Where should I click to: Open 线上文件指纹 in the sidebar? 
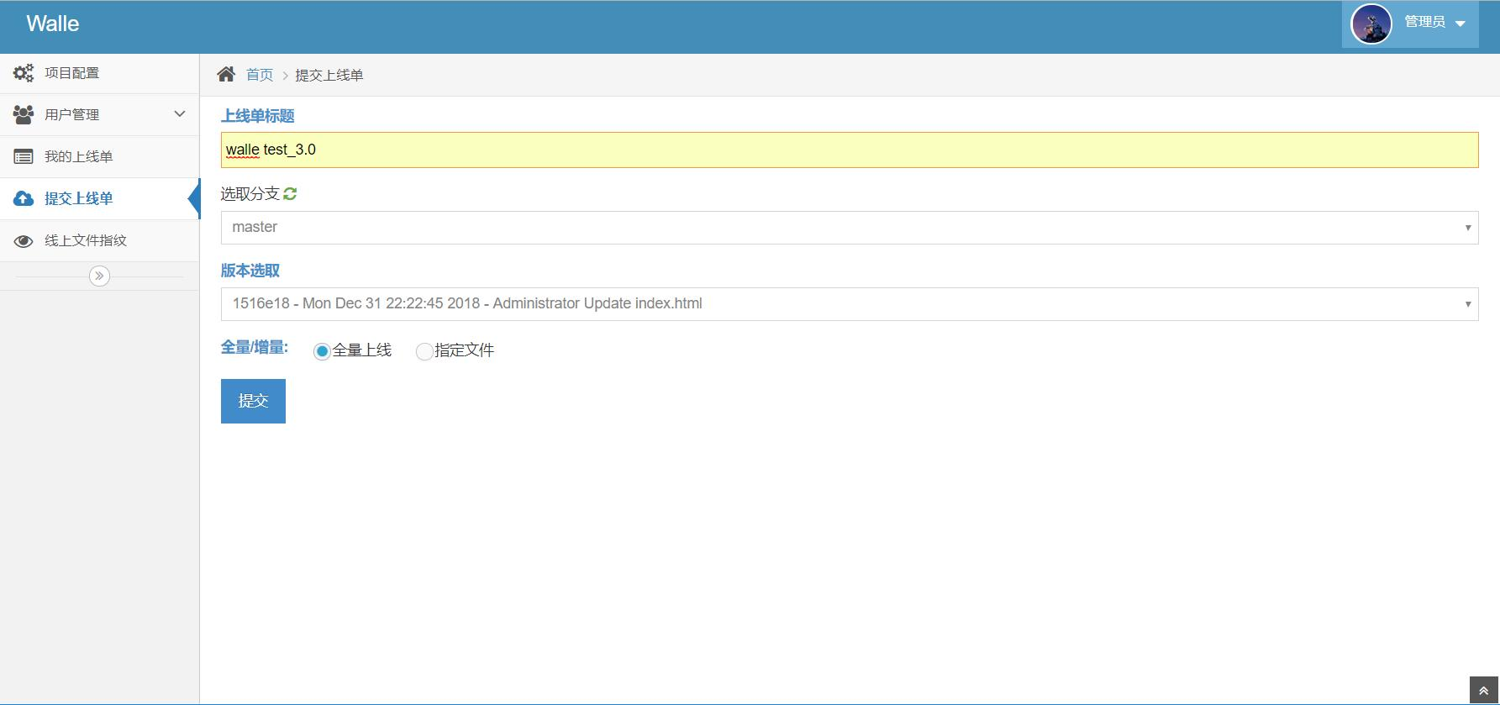pyautogui.click(x=99, y=240)
